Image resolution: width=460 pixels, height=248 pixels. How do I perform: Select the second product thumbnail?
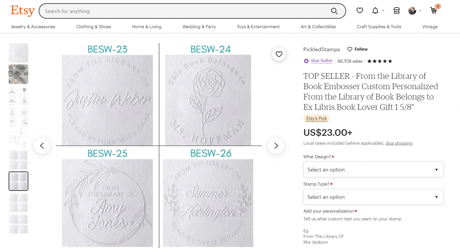point(18,74)
